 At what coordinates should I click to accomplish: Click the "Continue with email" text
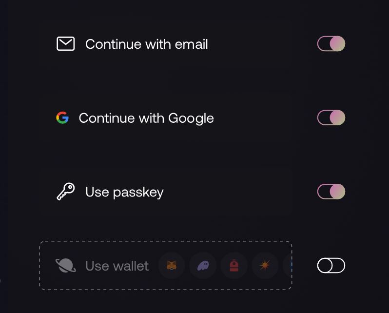pyautogui.click(x=146, y=44)
